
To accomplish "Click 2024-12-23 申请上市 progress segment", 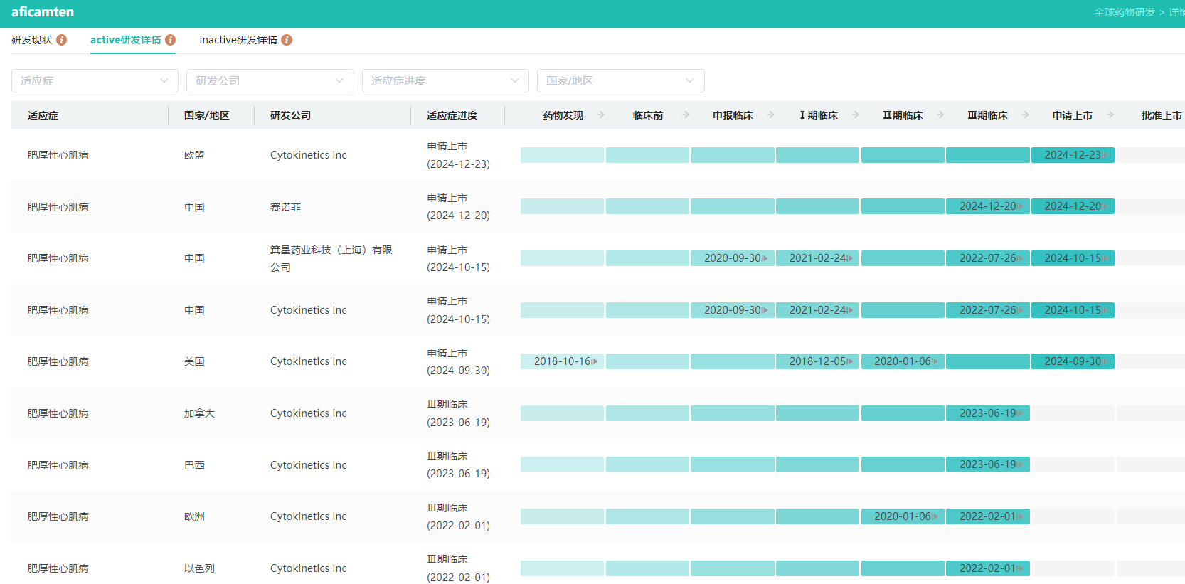I will pos(1073,155).
